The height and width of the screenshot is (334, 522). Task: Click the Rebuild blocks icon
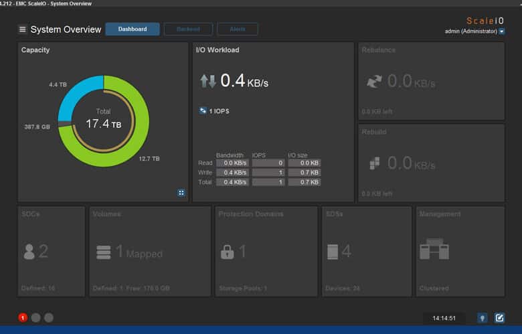[375, 163]
